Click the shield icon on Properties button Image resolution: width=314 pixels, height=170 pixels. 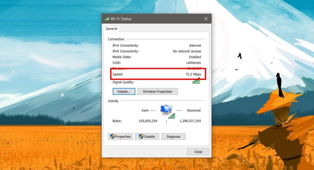tap(112, 137)
